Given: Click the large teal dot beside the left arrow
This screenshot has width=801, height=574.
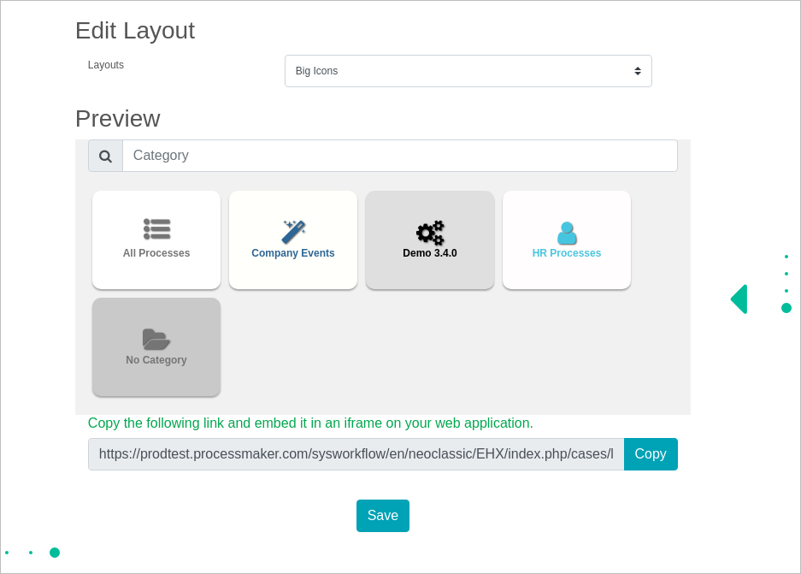Looking at the screenshot, I should click(x=786, y=308).
